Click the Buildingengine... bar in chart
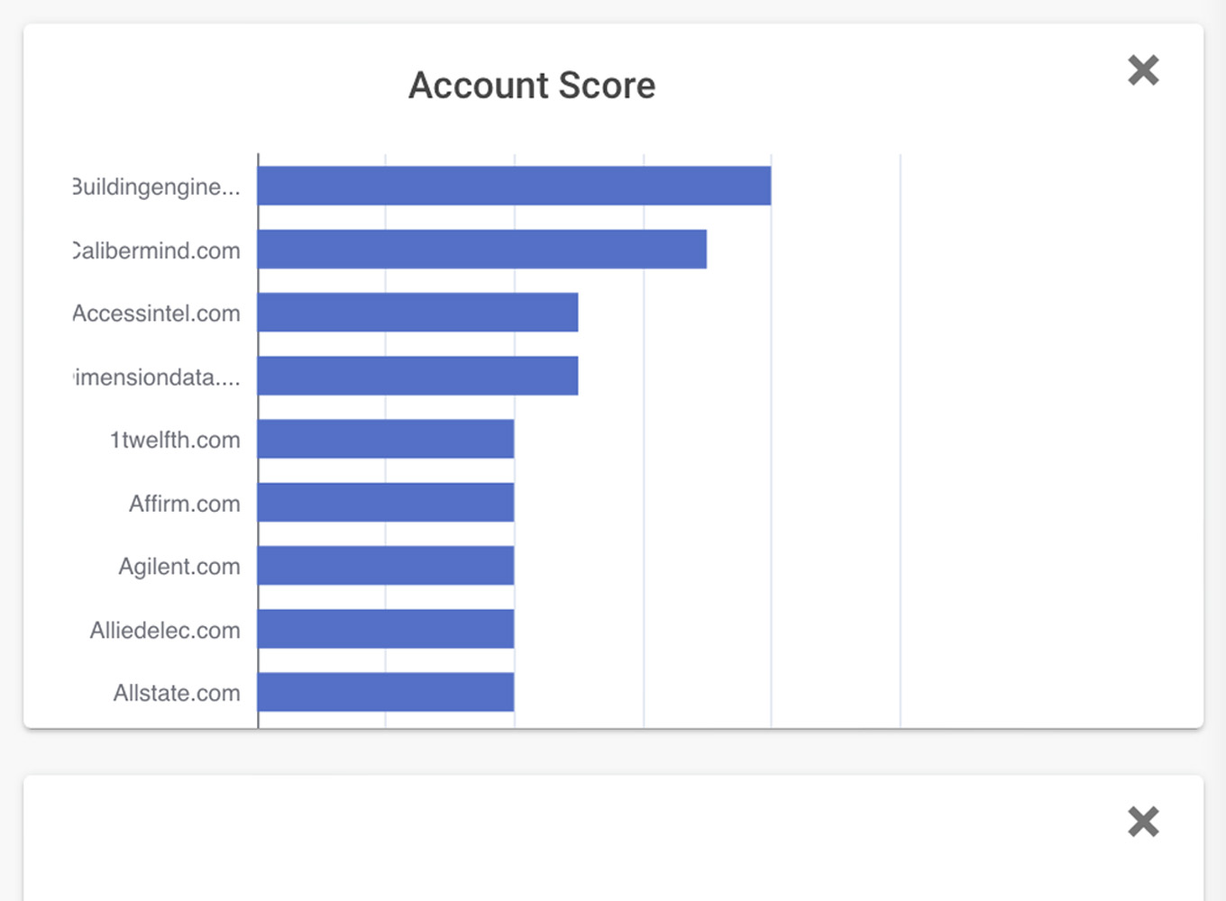 514,186
